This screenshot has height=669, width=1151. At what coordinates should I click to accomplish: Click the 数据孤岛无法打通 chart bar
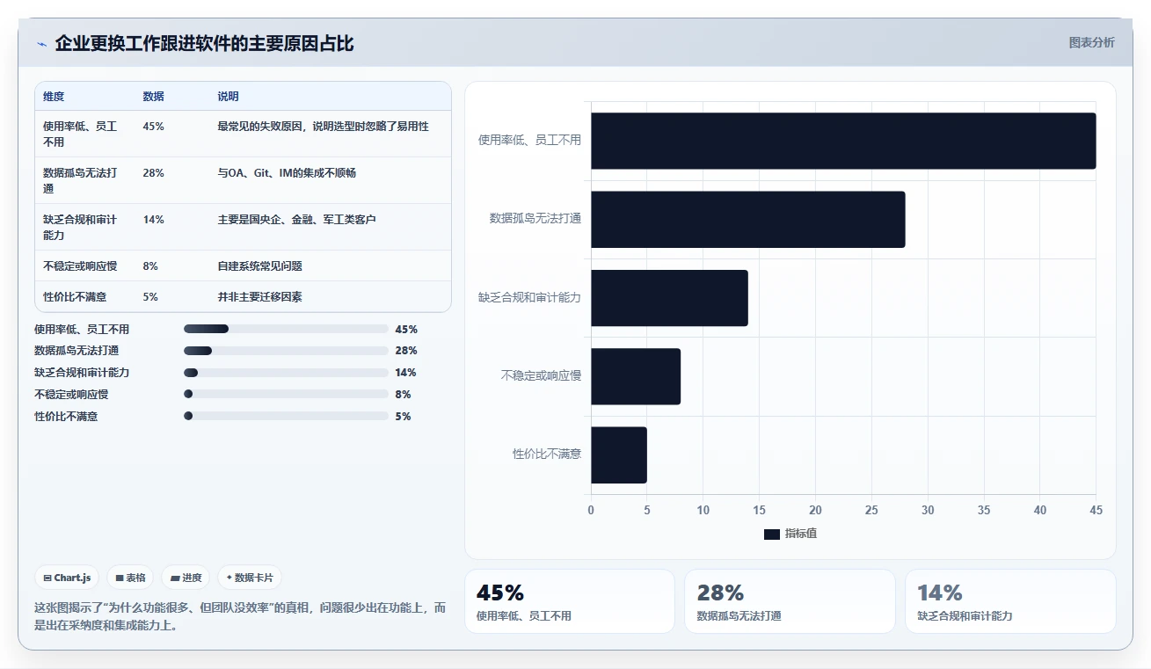tap(747, 219)
